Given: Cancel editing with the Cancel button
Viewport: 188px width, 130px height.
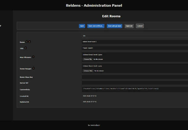Looking at the screenshot, I should click(140, 26).
